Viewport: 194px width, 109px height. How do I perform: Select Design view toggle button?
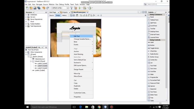58,15
